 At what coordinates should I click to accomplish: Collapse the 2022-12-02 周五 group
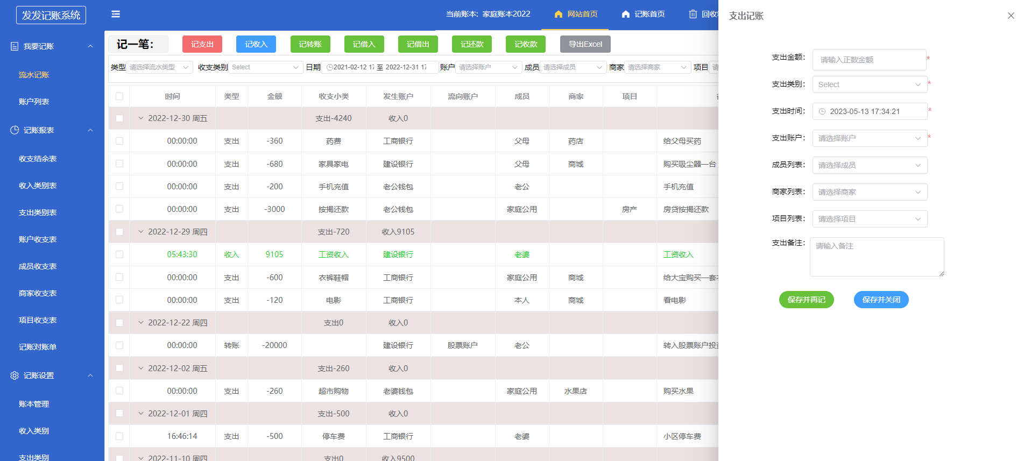141,368
